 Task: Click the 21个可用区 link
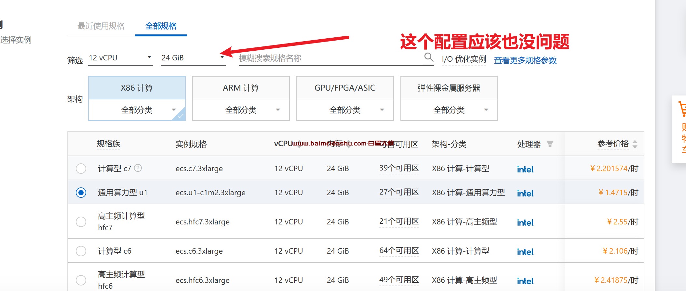(399, 221)
